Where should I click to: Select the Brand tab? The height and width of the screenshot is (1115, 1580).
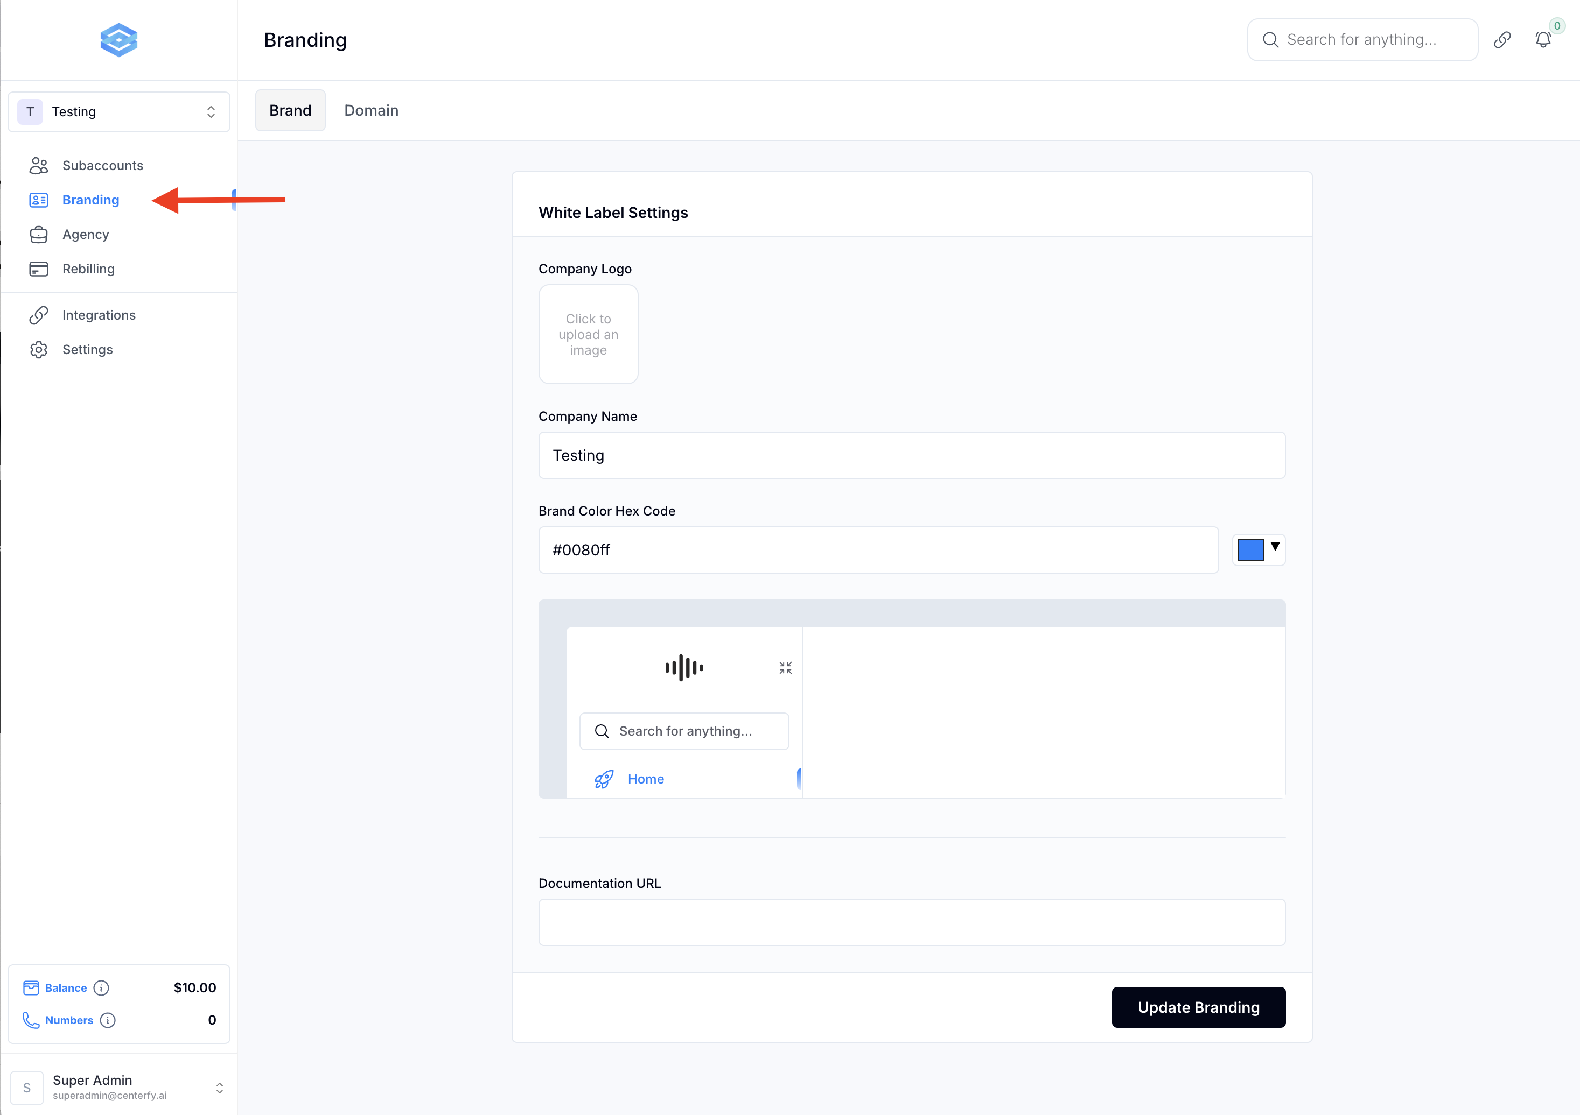pos(290,111)
